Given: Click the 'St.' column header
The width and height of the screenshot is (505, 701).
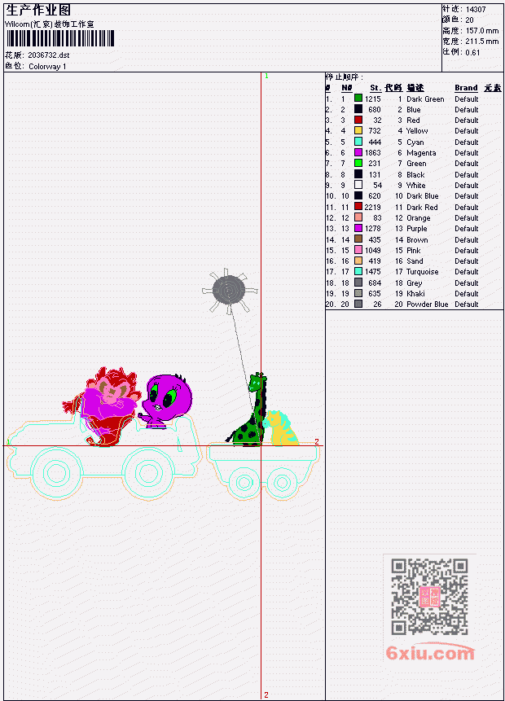Looking at the screenshot, I should [x=375, y=88].
